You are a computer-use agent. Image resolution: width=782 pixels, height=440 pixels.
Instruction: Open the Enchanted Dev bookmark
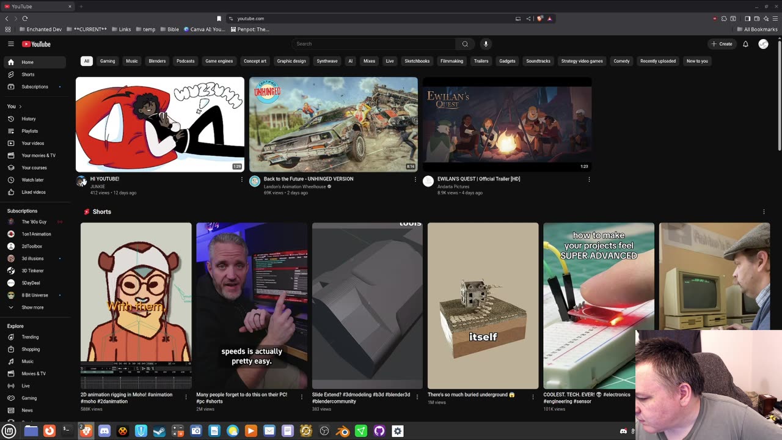click(x=41, y=29)
